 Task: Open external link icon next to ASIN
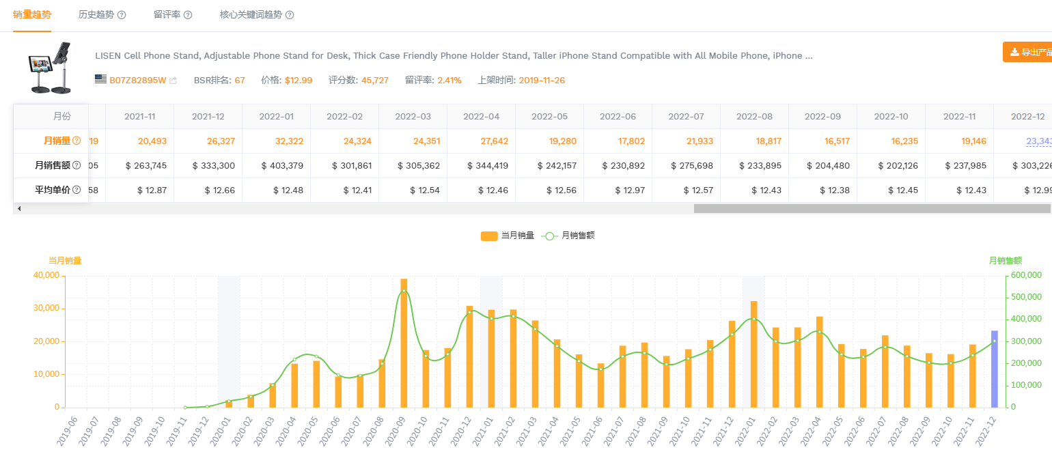click(174, 81)
